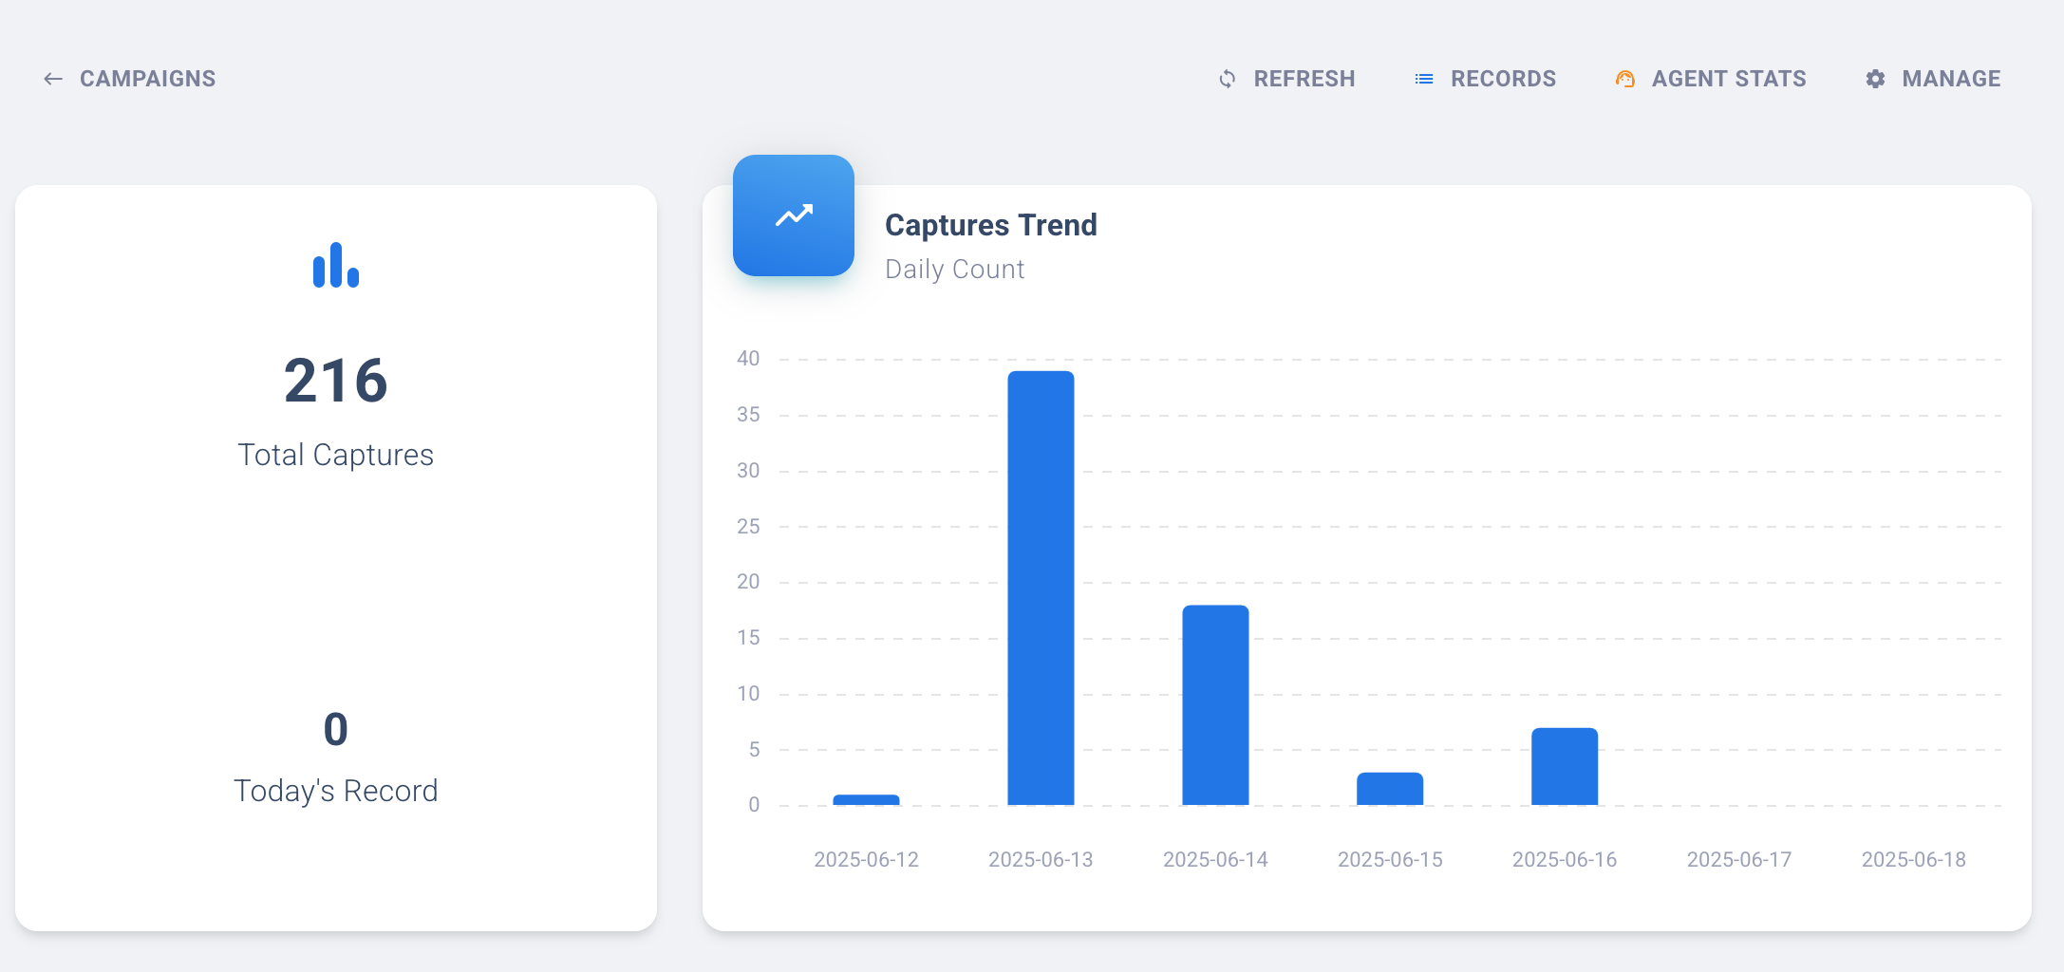Viewport: 2064px width, 972px height.
Task: Click the y-axis value 35
Action: point(748,415)
